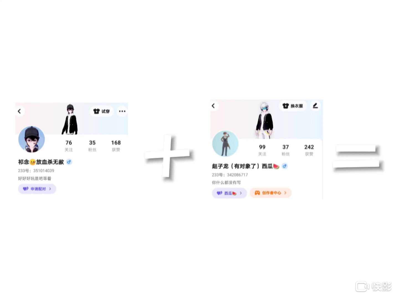
Task: Click the gender icon beside 赵子龙 name
Action: (x=285, y=166)
